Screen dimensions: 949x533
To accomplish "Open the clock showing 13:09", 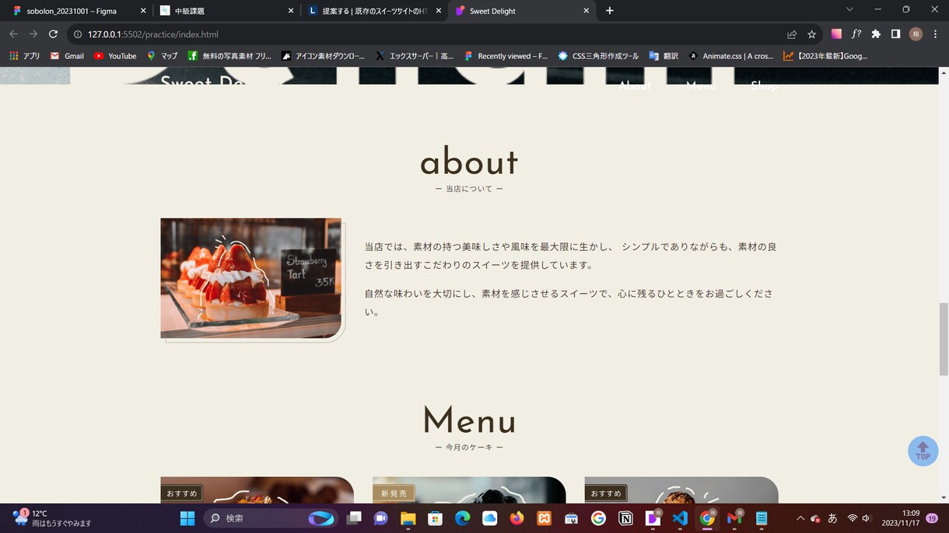I will (901, 518).
